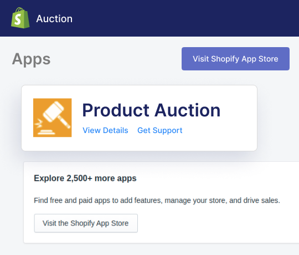Open the Product Auction gavel icon
The image size is (299, 255).
(53, 118)
